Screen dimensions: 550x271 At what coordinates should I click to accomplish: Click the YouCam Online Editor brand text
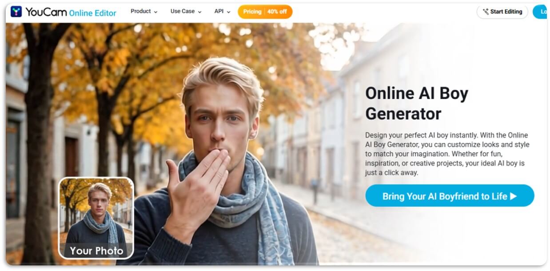point(71,12)
